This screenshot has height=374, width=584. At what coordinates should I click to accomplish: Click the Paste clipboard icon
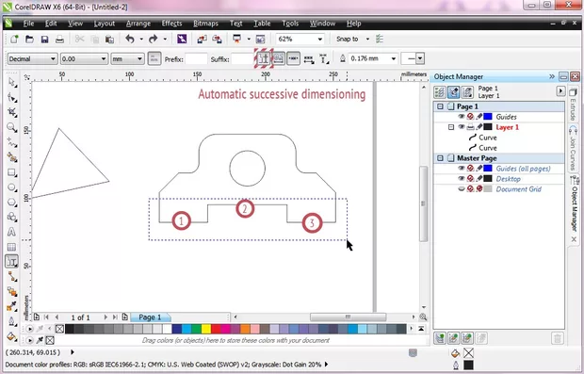109,40
